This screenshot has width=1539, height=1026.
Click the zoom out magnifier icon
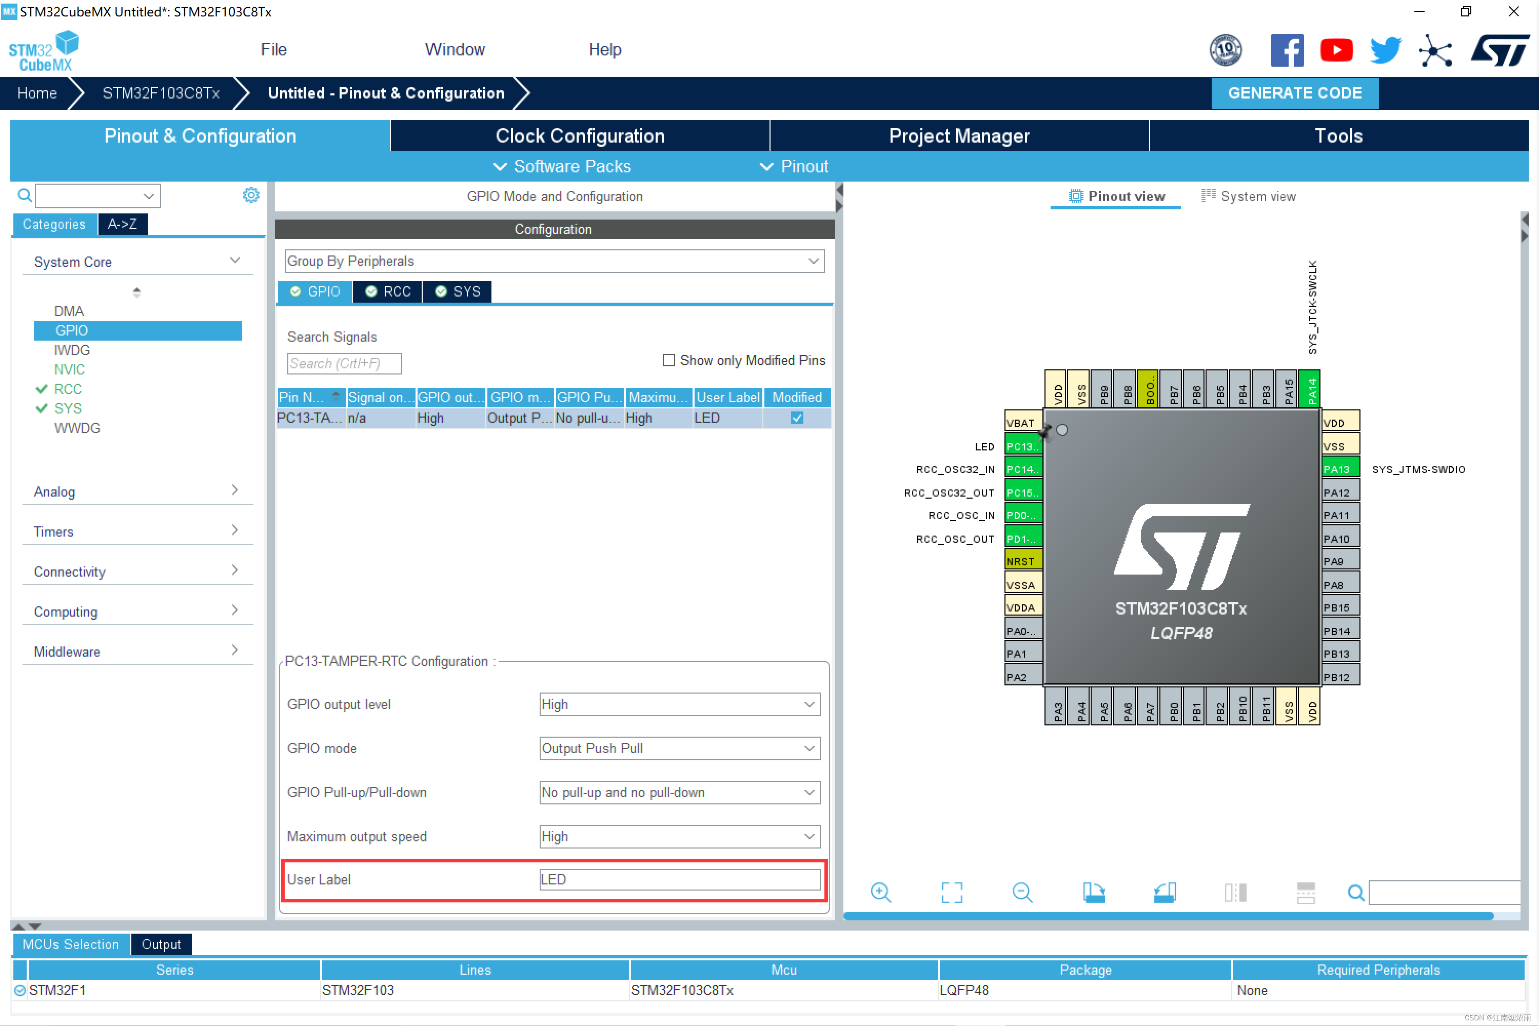(x=1022, y=893)
